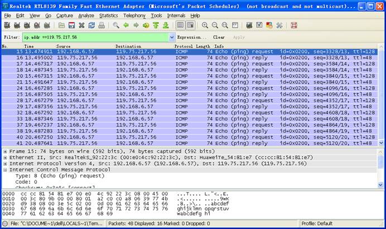Expand Internet Protocol Version 4 node
Viewport: 386px width, 229px height.
tap(5, 164)
